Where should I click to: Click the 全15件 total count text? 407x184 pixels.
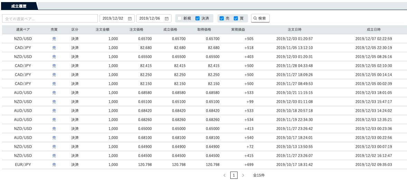click(x=259, y=175)
